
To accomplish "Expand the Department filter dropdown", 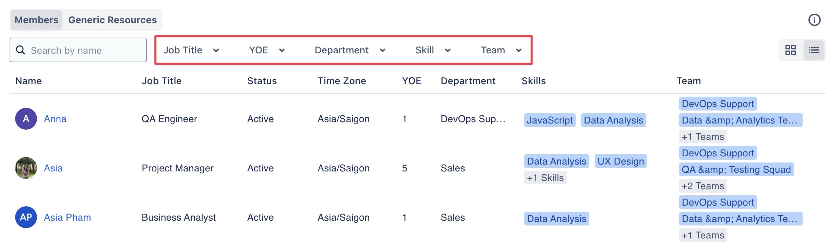I will tap(350, 50).
